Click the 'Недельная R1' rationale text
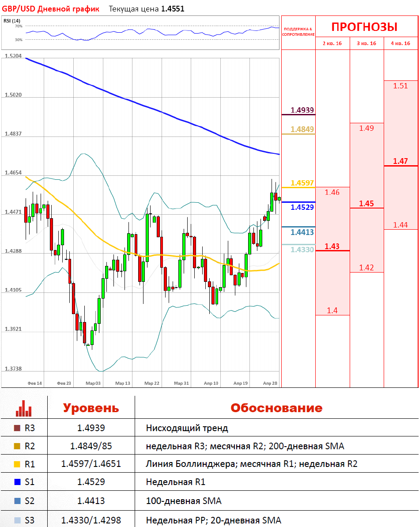The height and width of the screenshot is (527, 419). tap(175, 482)
